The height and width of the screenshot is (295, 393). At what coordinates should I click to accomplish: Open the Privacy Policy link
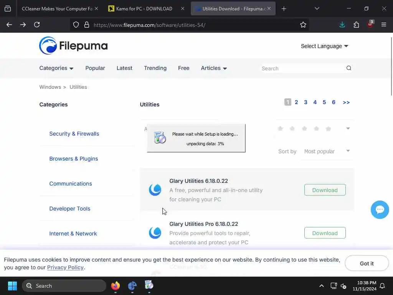[65, 267]
